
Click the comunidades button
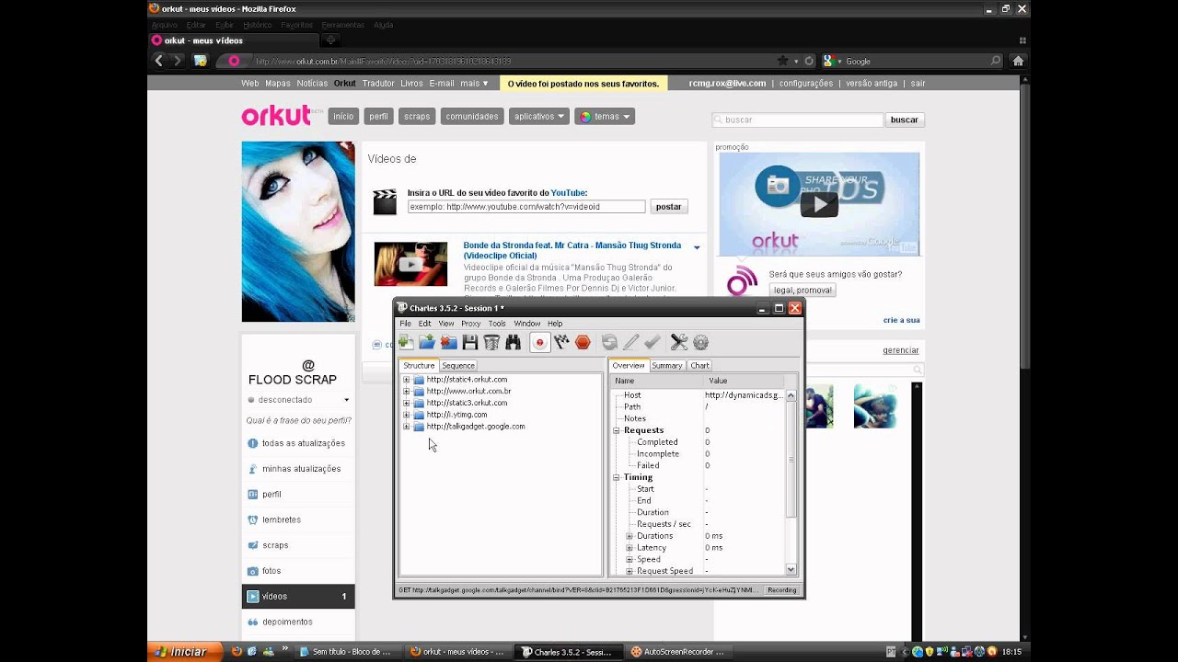(x=472, y=117)
